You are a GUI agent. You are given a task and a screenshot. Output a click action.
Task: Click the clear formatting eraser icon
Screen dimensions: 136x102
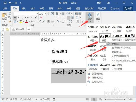pos(41,17)
